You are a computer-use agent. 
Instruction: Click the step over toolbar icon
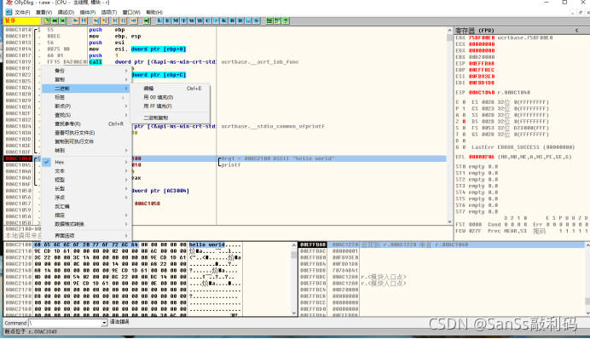point(105,20)
